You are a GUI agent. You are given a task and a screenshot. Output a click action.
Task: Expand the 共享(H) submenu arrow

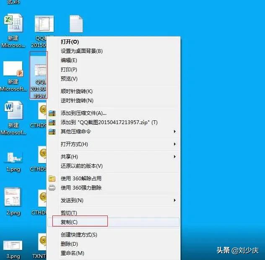[175, 156]
